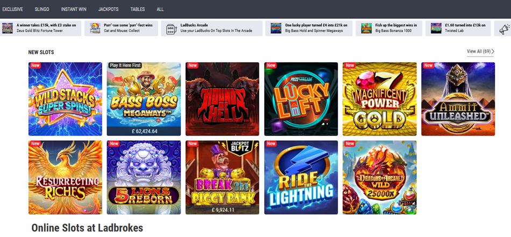Click the £ 62,424.64 jackpot amount
This screenshot has width=511, height=237.
point(144,132)
